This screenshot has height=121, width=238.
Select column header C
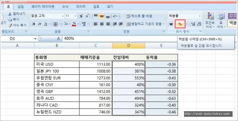pyautogui.click(x=96, y=46)
